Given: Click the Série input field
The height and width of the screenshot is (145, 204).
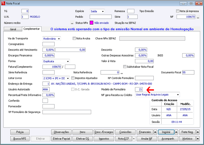Looking at the screenshot, I should (x=132, y=17).
